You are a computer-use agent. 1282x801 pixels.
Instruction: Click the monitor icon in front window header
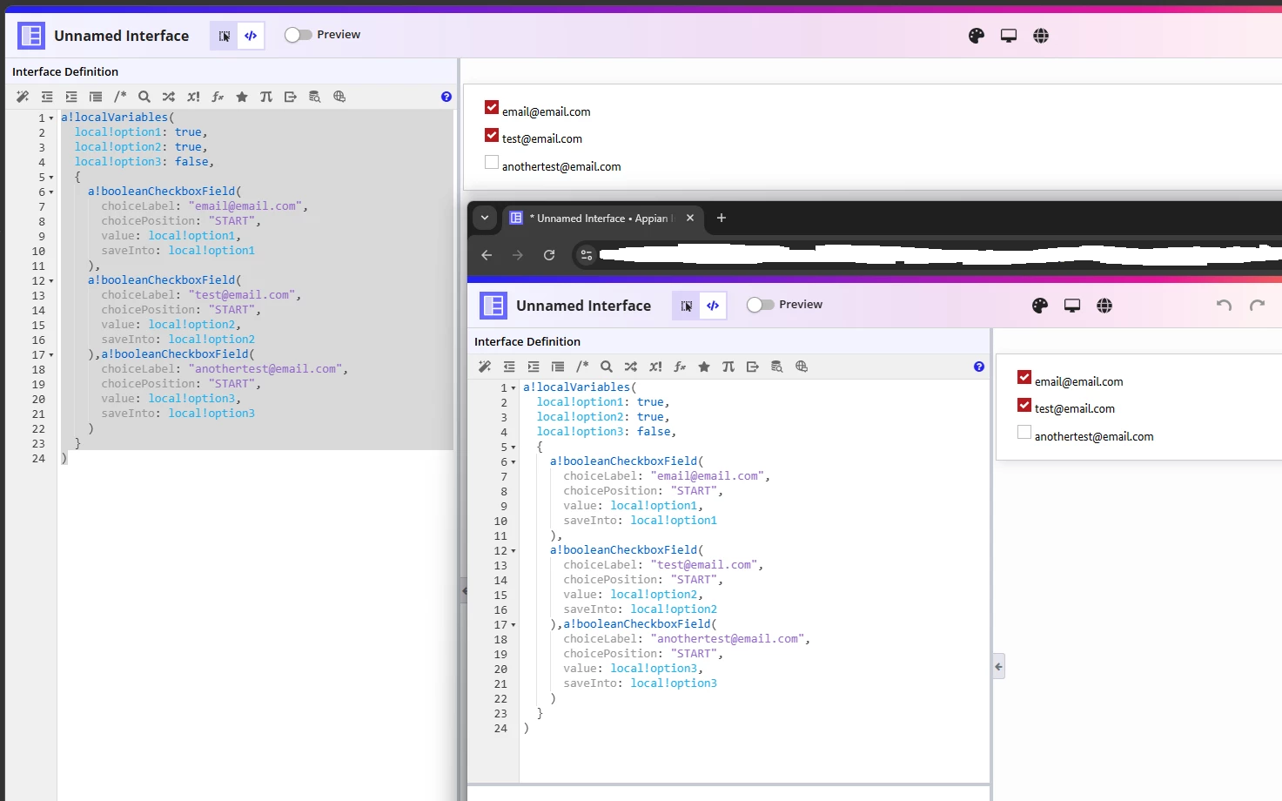[x=1072, y=306]
